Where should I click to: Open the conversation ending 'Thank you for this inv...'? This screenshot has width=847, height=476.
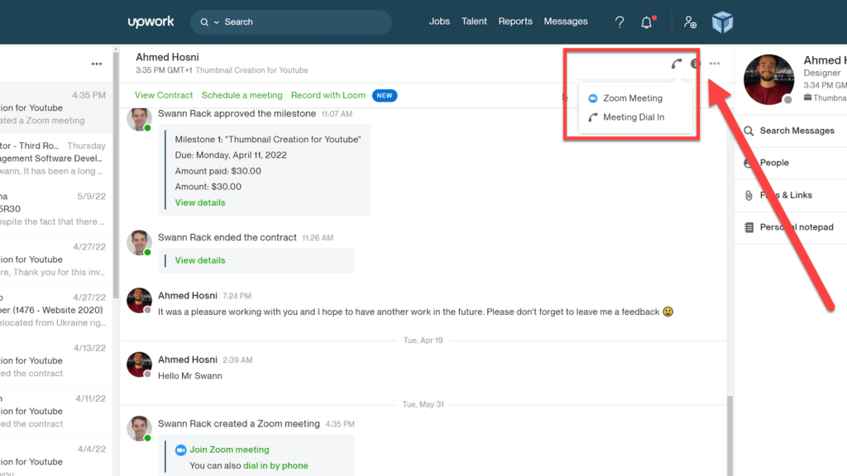(56, 259)
